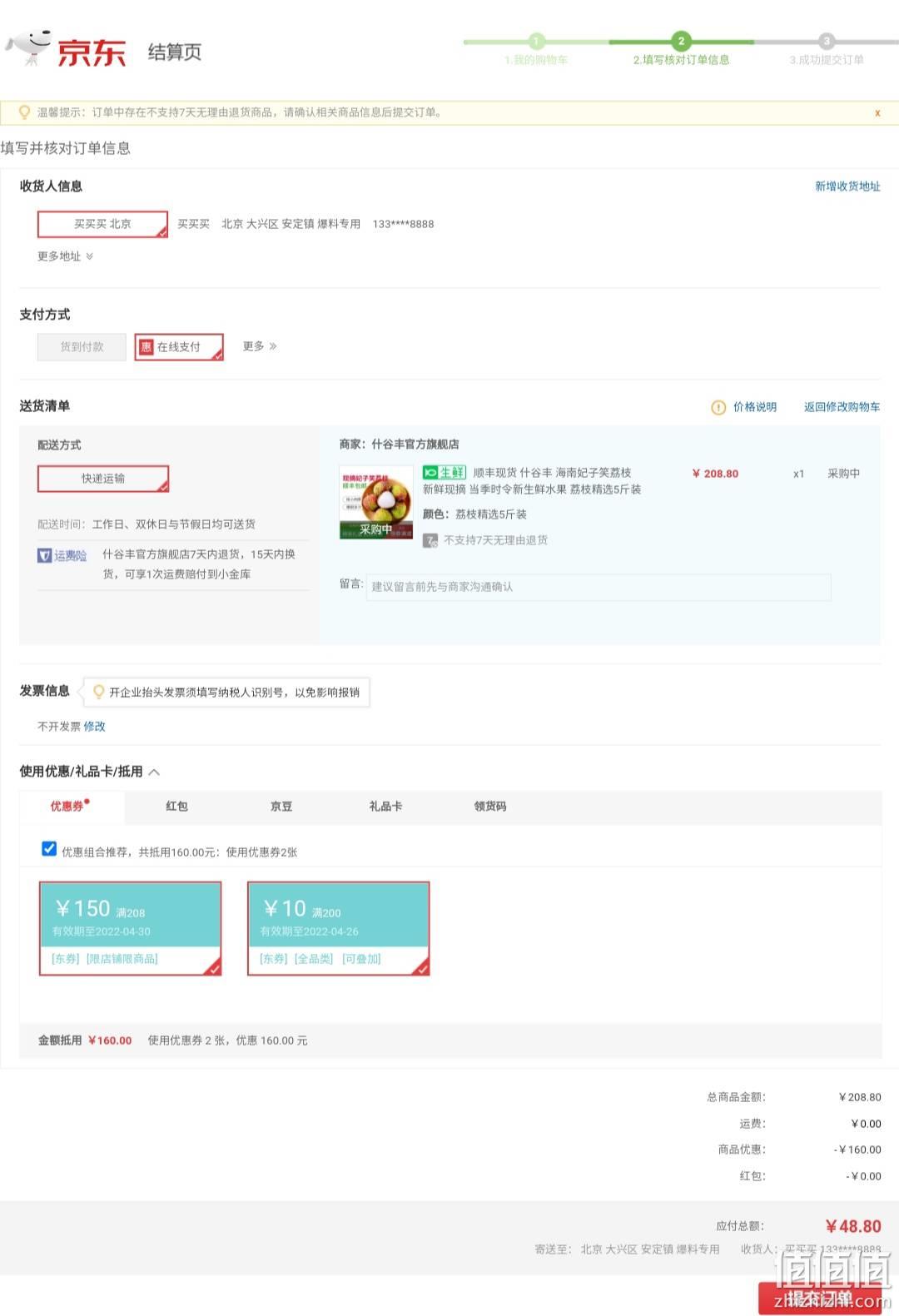899x1316 pixels.
Task: Choose 货到付款 payment option
Action: click(x=82, y=347)
